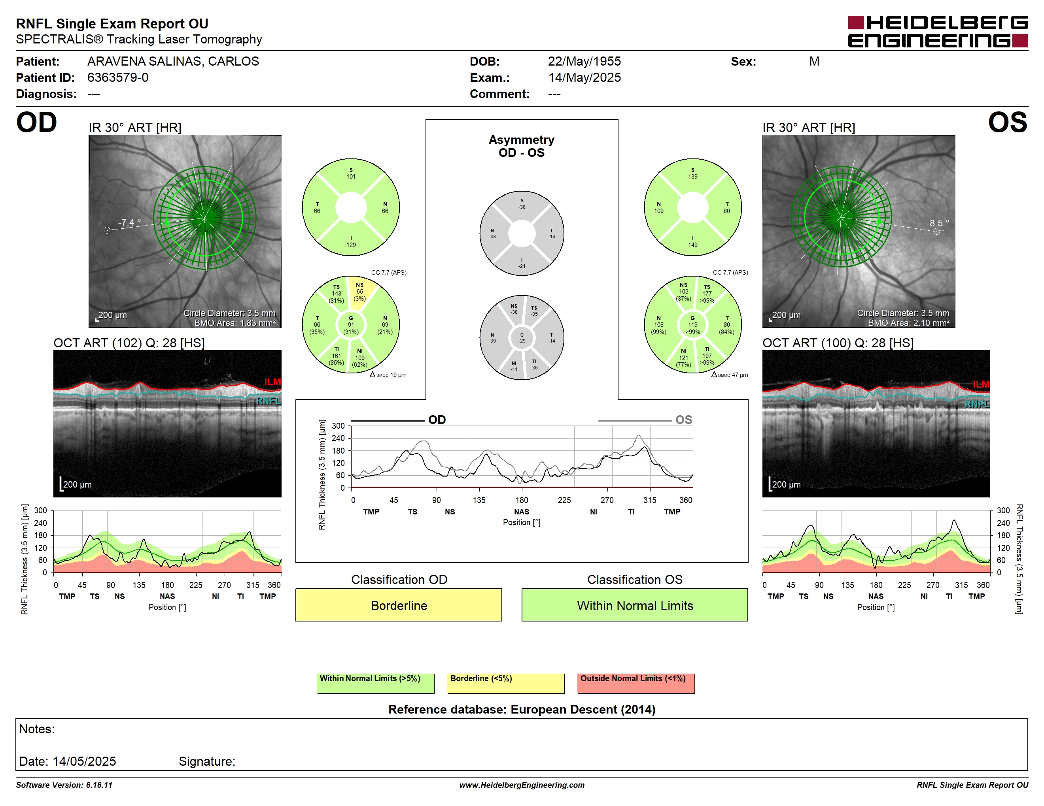This screenshot has height=806, width=1044.
Task: Click the yellow Borderline classification box
Action: pos(399,605)
